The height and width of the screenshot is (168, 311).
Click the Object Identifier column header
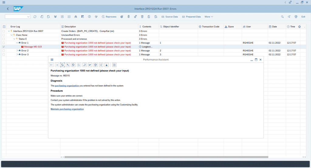(x=178, y=26)
